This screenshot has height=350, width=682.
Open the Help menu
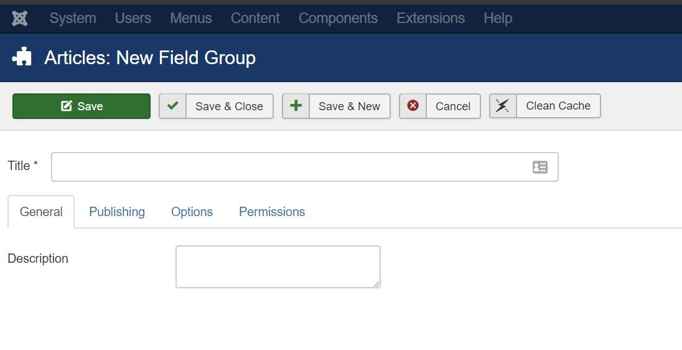pyautogui.click(x=498, y=18)
